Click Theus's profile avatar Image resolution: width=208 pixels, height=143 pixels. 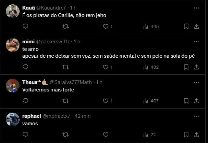13,85
